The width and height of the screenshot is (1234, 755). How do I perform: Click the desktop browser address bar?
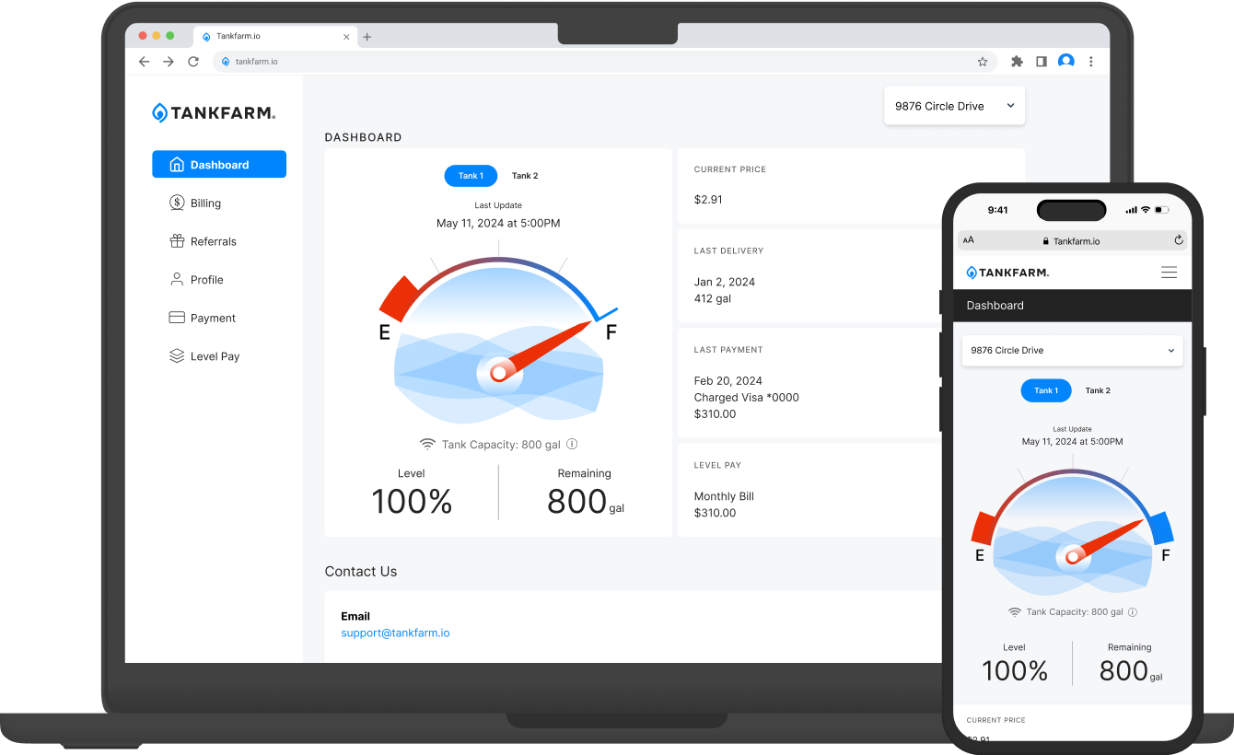pos(599,62)
